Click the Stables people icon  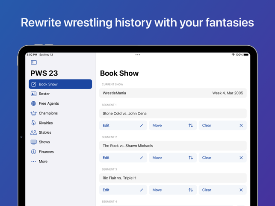[33, 132]
